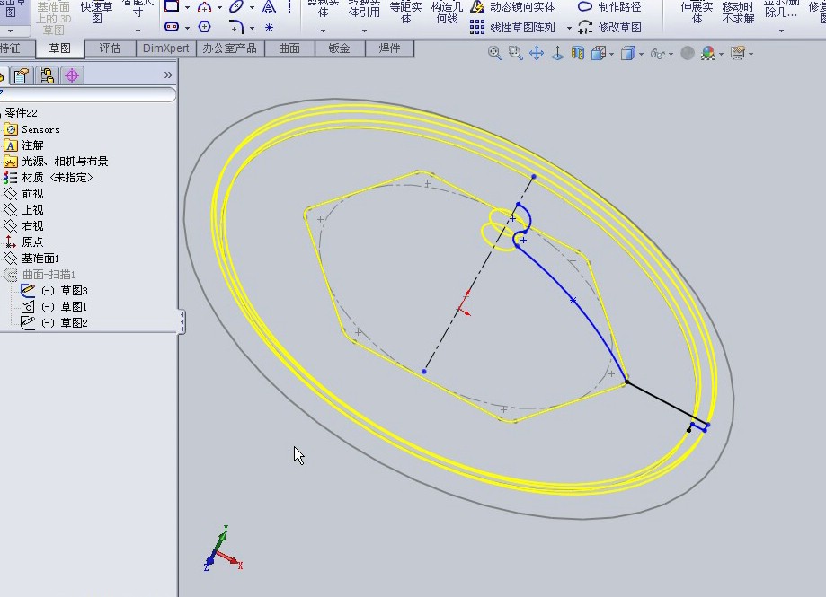This screenshot has width=826, height=597.
Task: Click the Apply Scene icon
Action: 708,53
